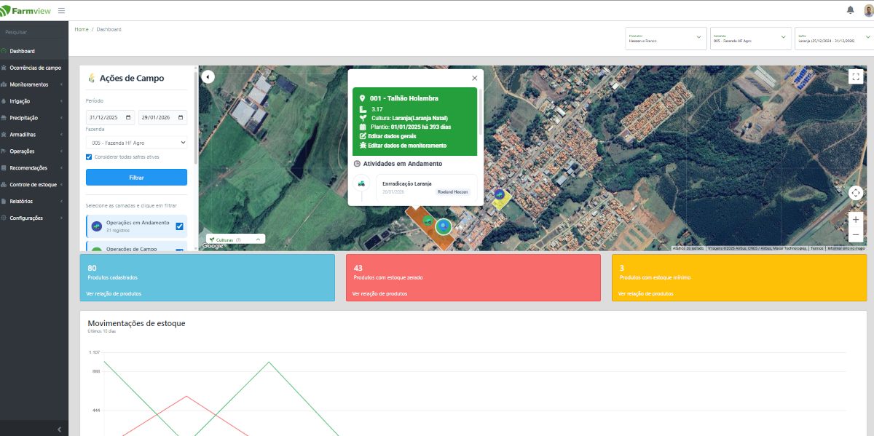Open Ocorrências de campo menu item
Image resolution: width=874 pixels, height=436 pixels.
click(x=34, y=68)
